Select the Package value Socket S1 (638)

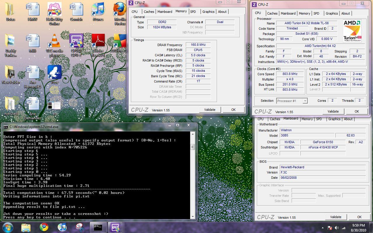pyautogui.click(x=306, y=34)
